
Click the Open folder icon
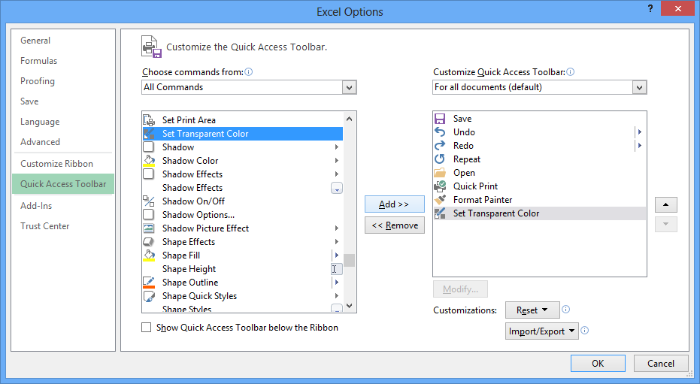[x=440, y=173]
